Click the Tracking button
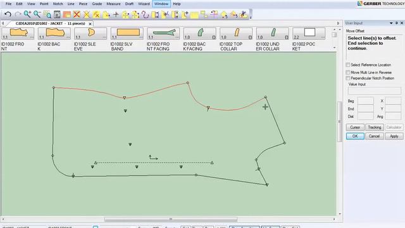The height and width of the screenshot is (228, 405). click(374, 127)
